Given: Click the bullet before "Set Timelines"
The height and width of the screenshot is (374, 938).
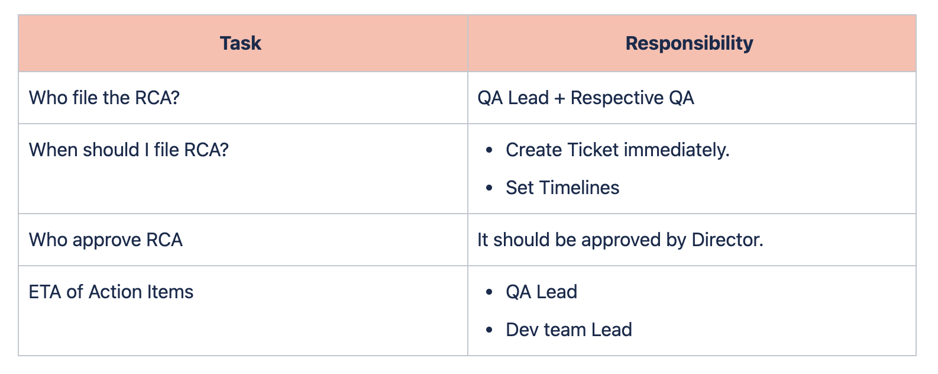Looking at the screenshot, I should tap(489, 188).
